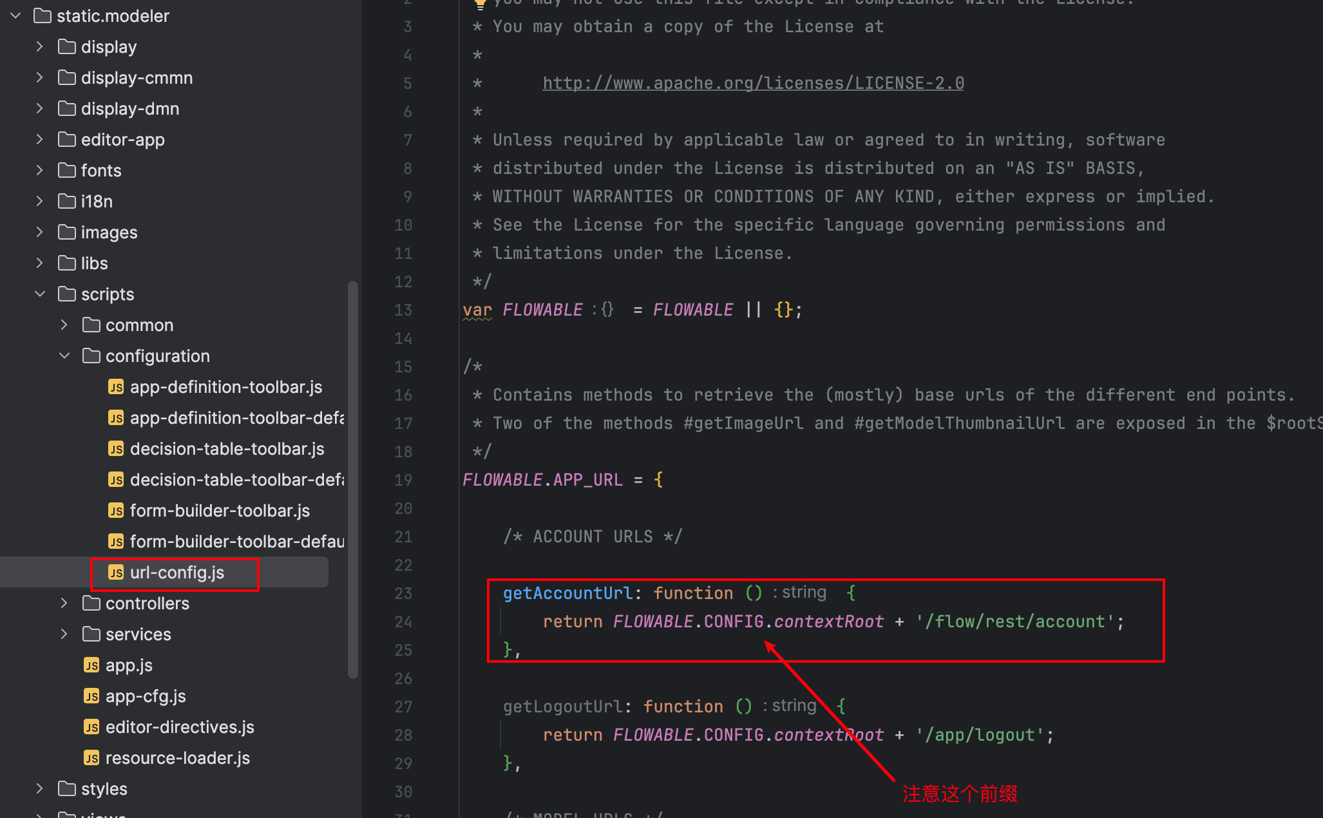Click line number 23 in the gutter

pyautogui.click(x=403, y=593)
